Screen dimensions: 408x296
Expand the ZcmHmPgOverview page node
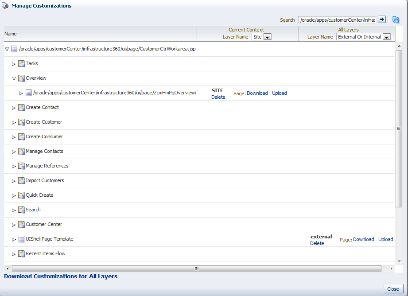(21, 93)
